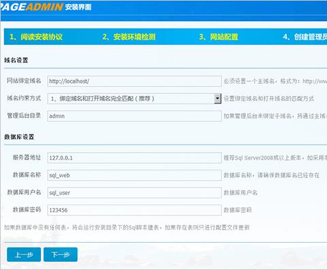Click hint 请确保数据库名已经存在
Viewport: 327px width, 270px height.
[288, 175]
